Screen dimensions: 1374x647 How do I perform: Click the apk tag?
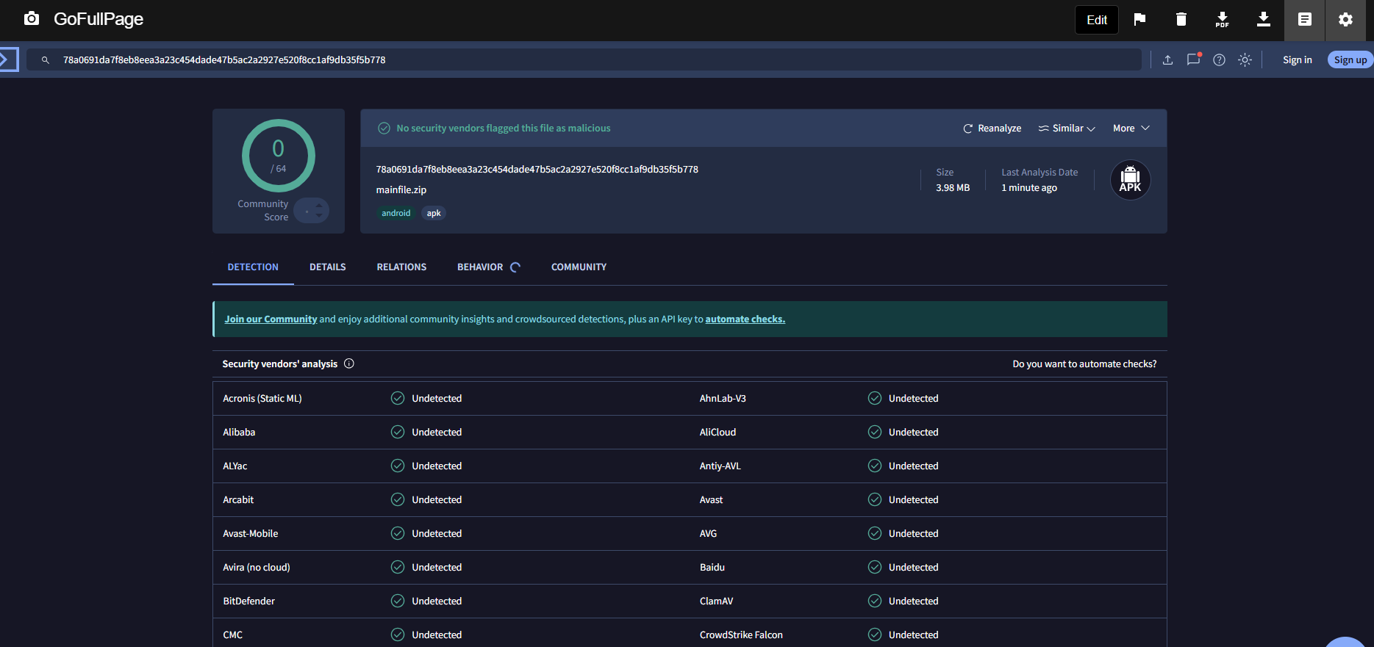tap(434, 213)
